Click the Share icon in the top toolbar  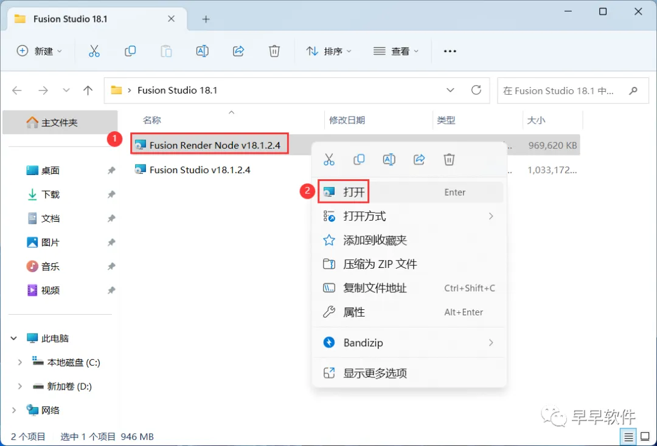tap(238, 51)
